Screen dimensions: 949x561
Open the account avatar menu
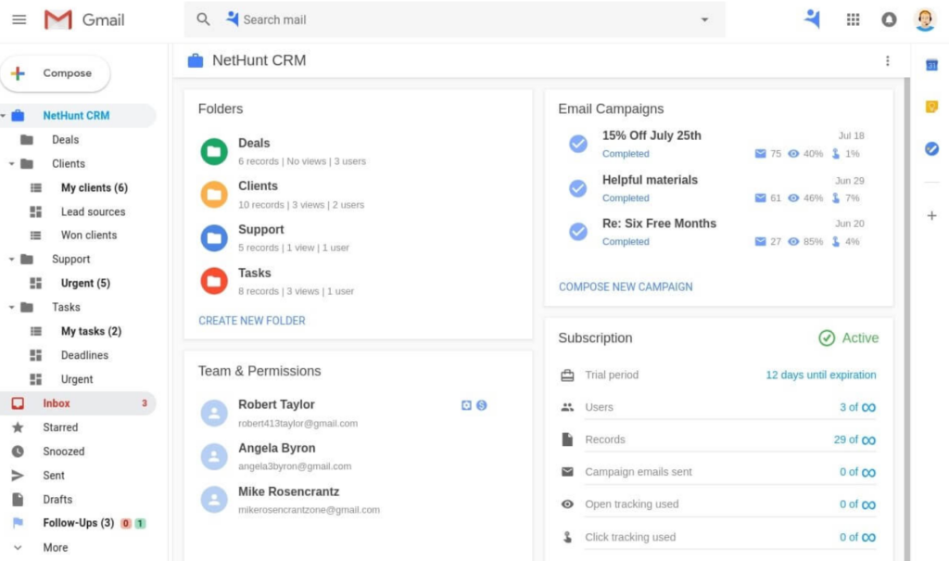pos(925,19)
